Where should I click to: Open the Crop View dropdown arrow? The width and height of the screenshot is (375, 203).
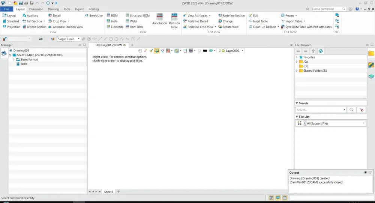(68, 21)
